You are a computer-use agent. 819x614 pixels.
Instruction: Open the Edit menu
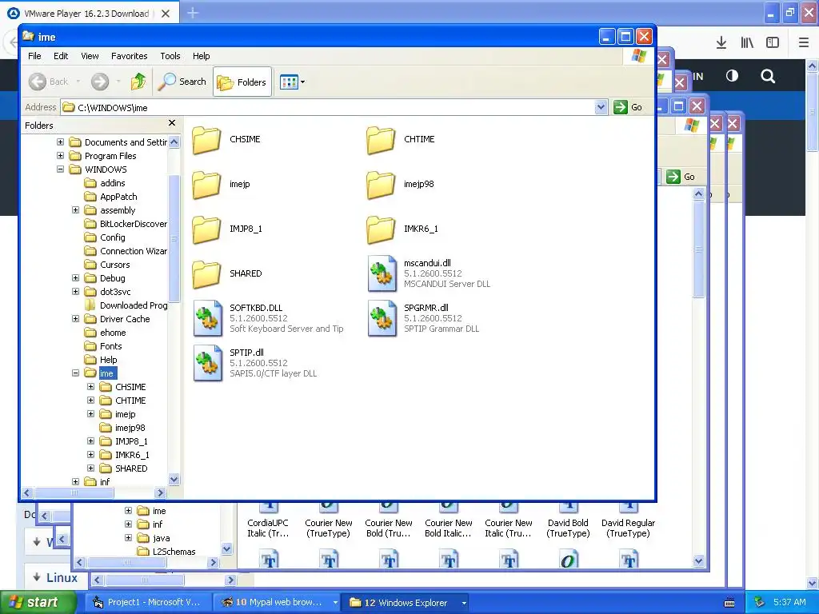[x=61, y=56]
